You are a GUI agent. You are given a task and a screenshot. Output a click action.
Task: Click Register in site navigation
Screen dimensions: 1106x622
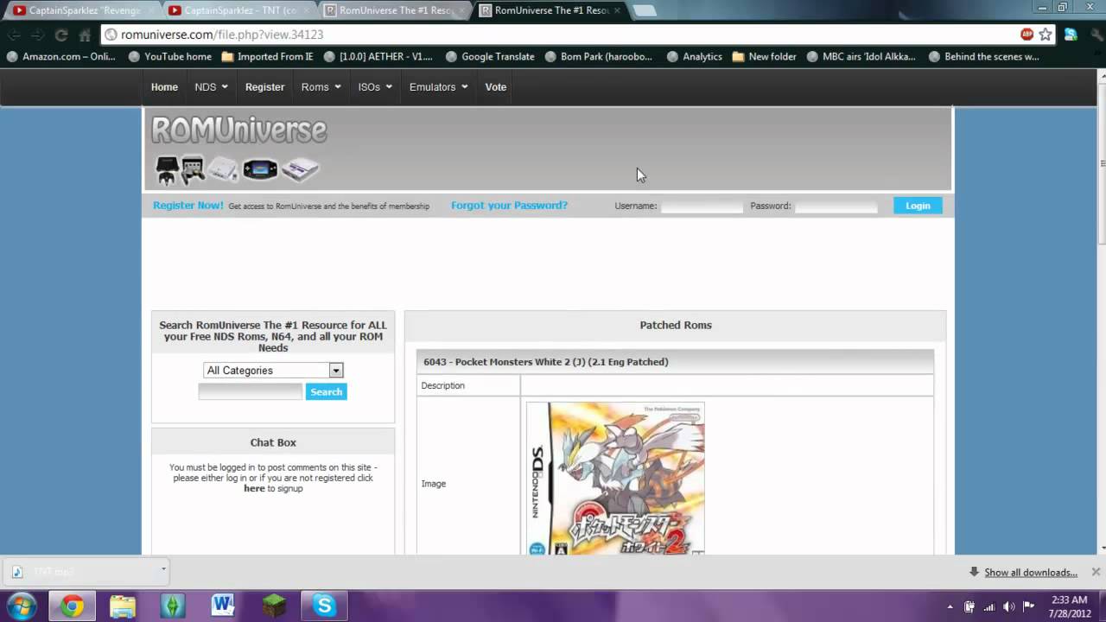264,87
